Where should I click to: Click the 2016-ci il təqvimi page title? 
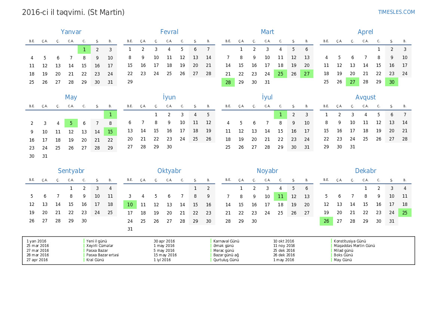point(73,12)
